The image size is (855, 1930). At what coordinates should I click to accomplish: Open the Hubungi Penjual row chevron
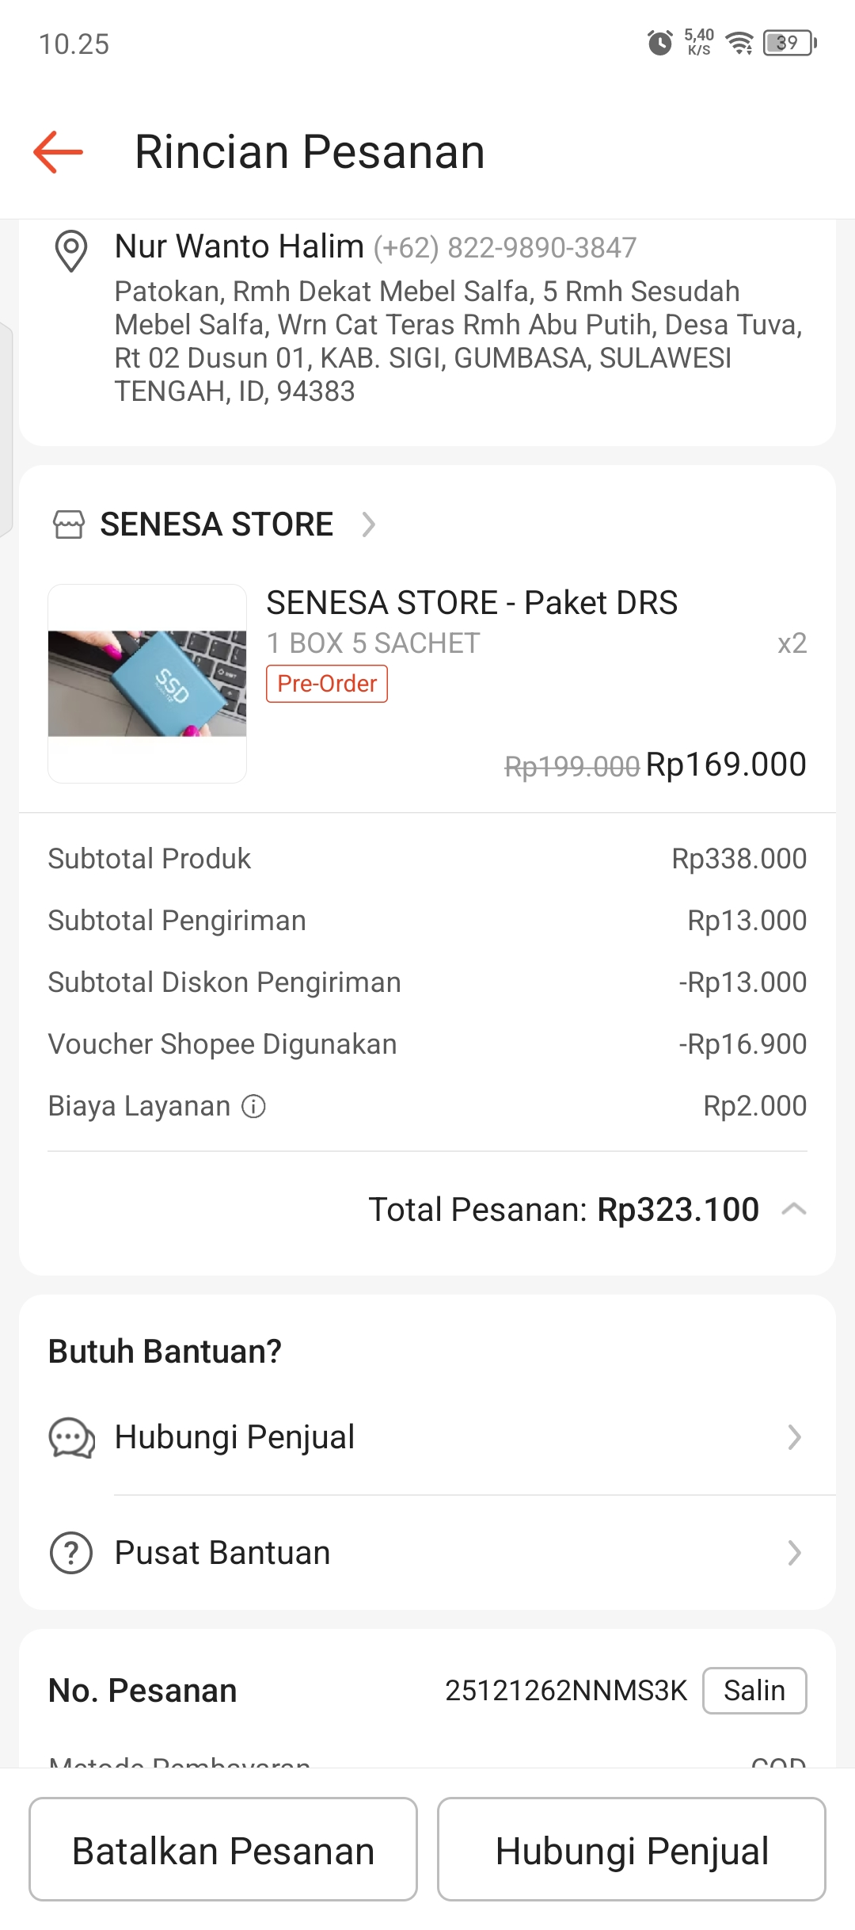click(x=795, y=1437)
